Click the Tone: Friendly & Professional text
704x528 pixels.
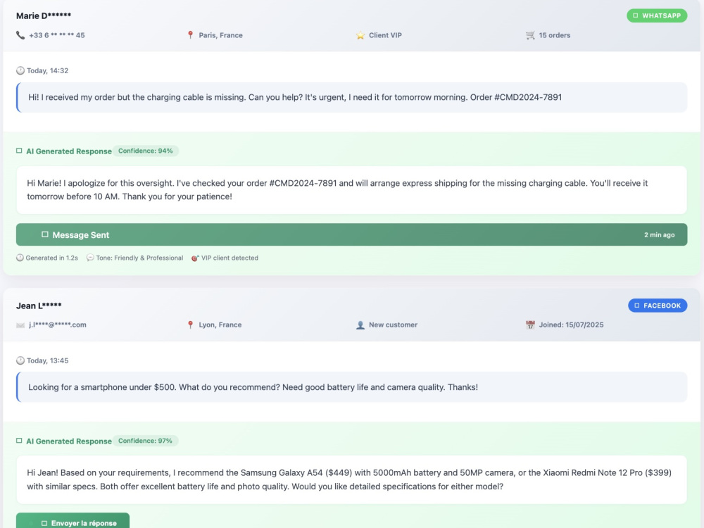[x=139, y=258]
